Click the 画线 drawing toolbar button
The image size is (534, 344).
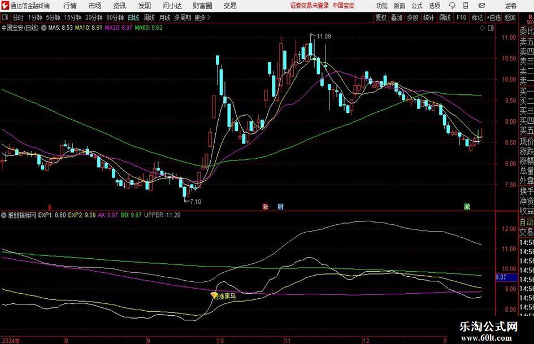tap(445, 18)
